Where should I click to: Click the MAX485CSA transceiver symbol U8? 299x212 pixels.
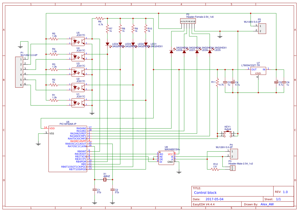166,157
